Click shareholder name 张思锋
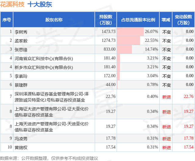The height and width of the screenshot is (161, 195). click(21, 50)
